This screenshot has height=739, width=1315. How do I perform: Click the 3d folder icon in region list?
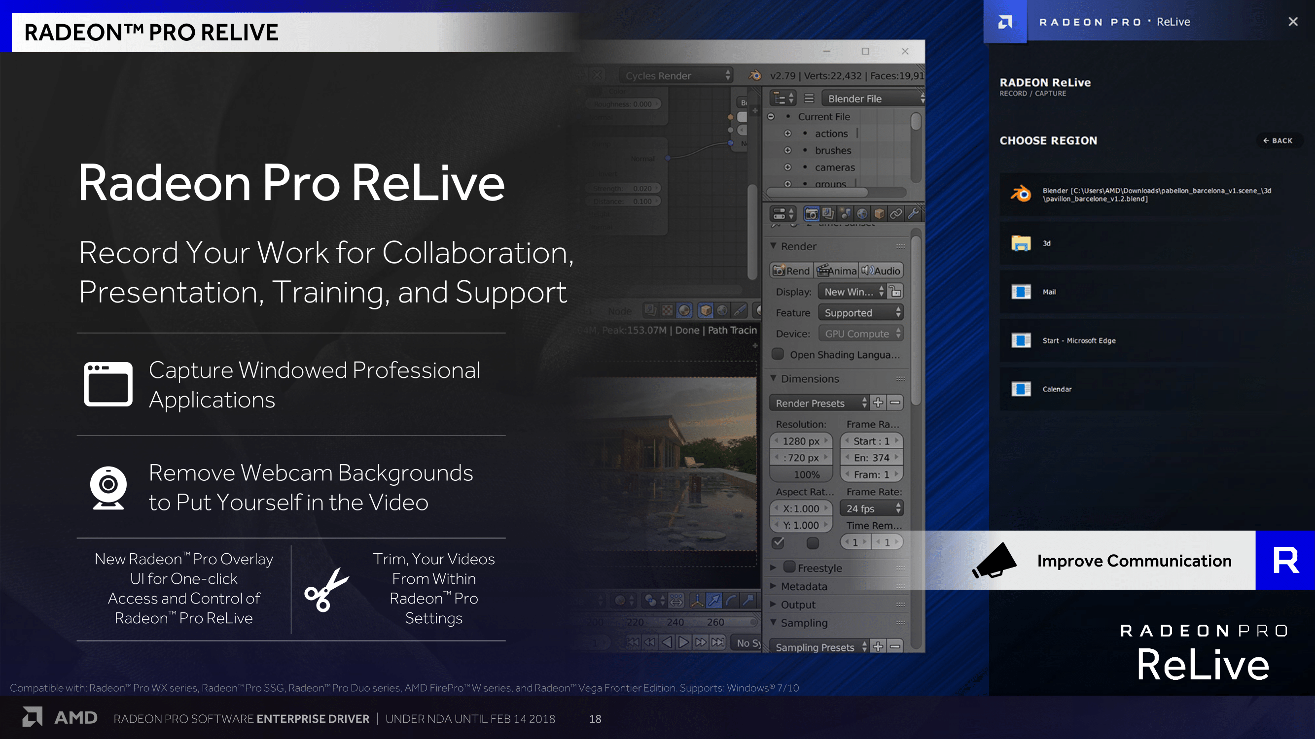tap(1021, 243)
